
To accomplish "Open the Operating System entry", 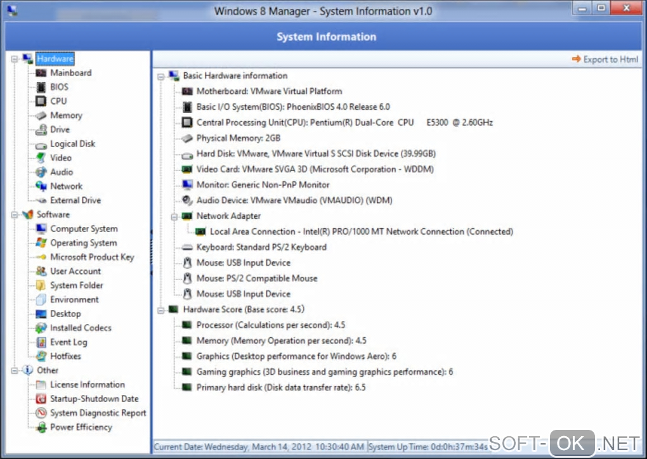I will [x=83, y=243].
